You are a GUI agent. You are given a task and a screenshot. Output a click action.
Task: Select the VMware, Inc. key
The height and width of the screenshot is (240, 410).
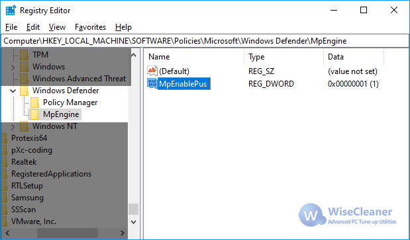[34, 221]
